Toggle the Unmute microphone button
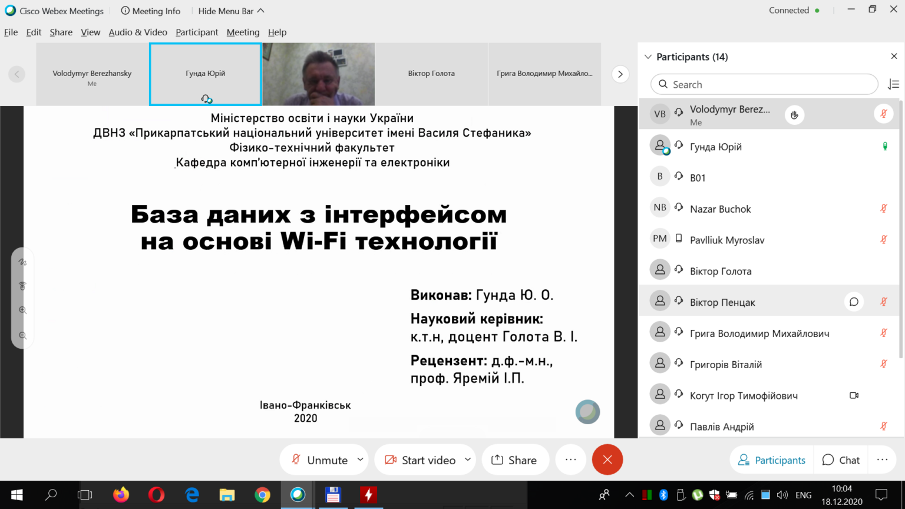The image size is (905, 509). click(x=319, y=460)
